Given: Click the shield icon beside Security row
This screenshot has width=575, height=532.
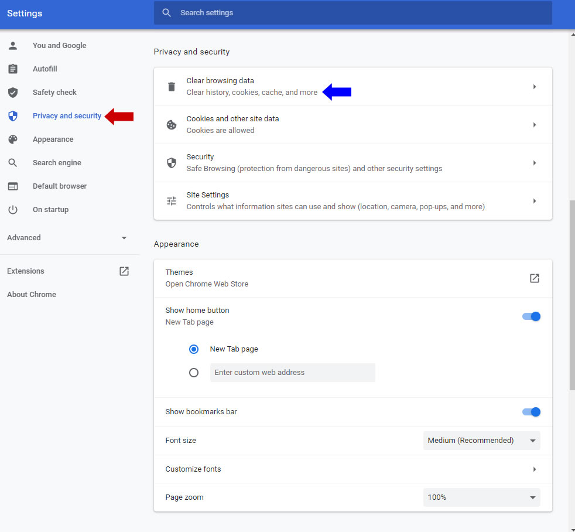Looking at the screenshot, I should point(172,163).
